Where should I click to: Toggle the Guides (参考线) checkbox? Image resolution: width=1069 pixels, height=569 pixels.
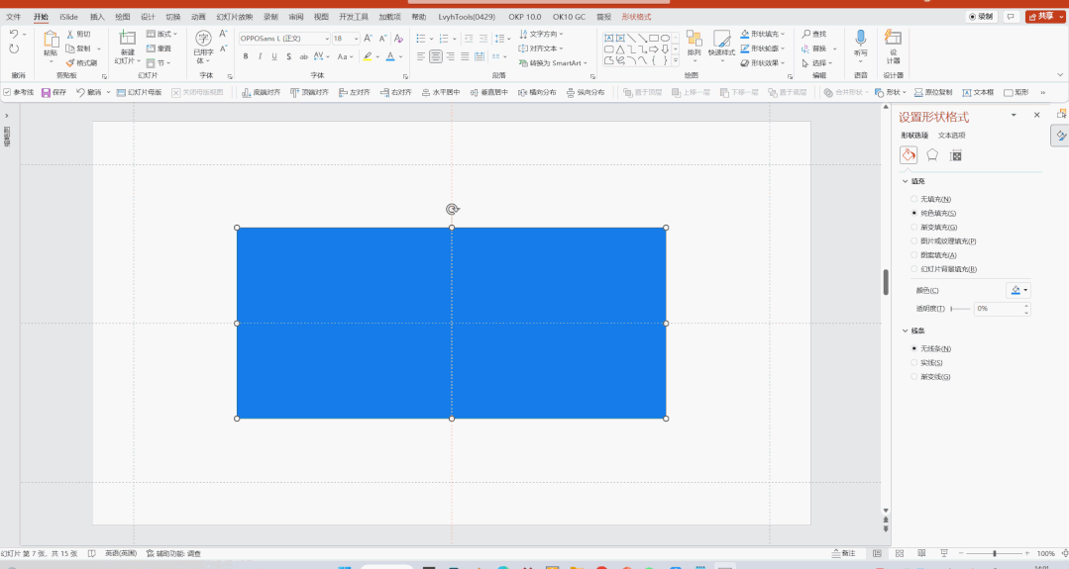(7, 93)
